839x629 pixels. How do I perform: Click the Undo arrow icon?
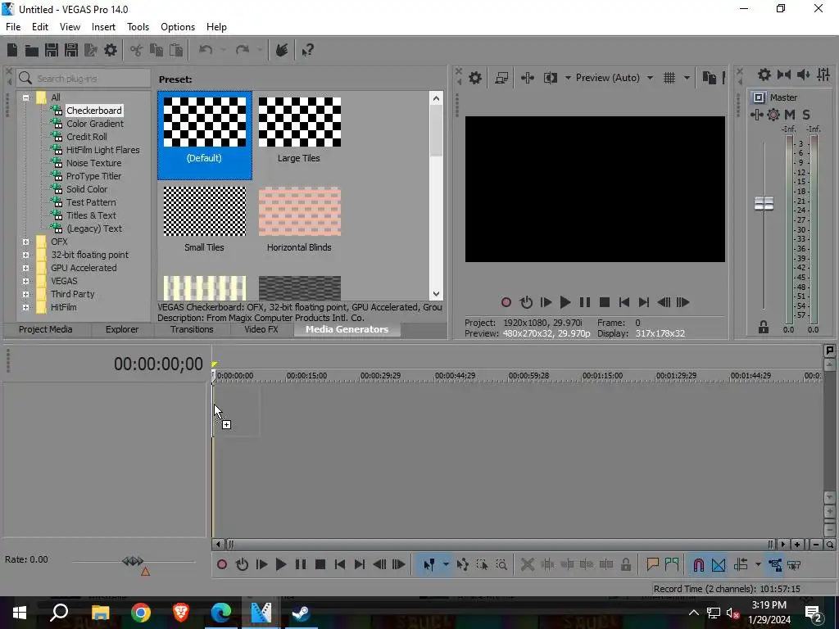pyautogui.click(x=206, y=50)
